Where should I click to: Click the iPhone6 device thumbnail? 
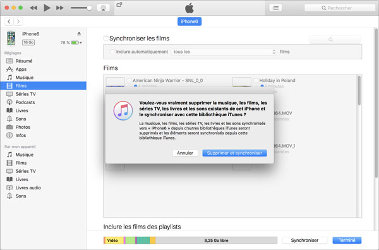point(11,38)
